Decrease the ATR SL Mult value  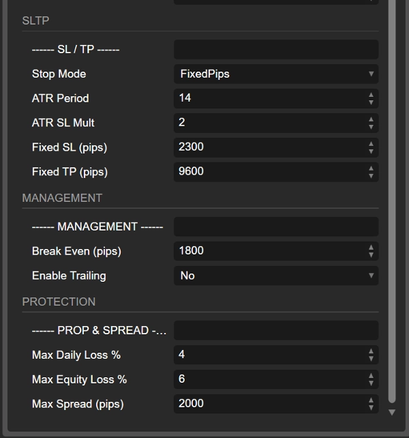pos(371,127)
